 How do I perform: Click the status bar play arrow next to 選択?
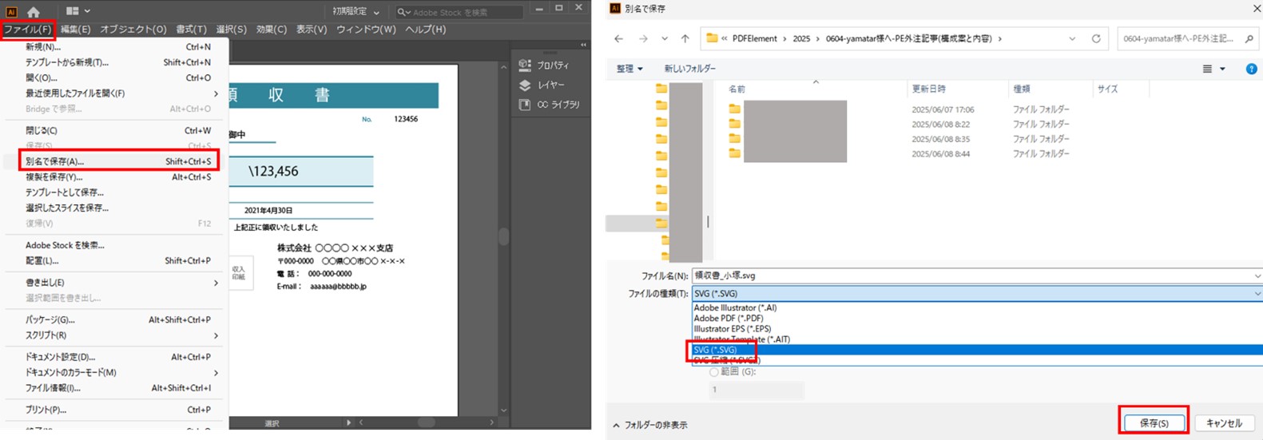(x=348, y=422)
